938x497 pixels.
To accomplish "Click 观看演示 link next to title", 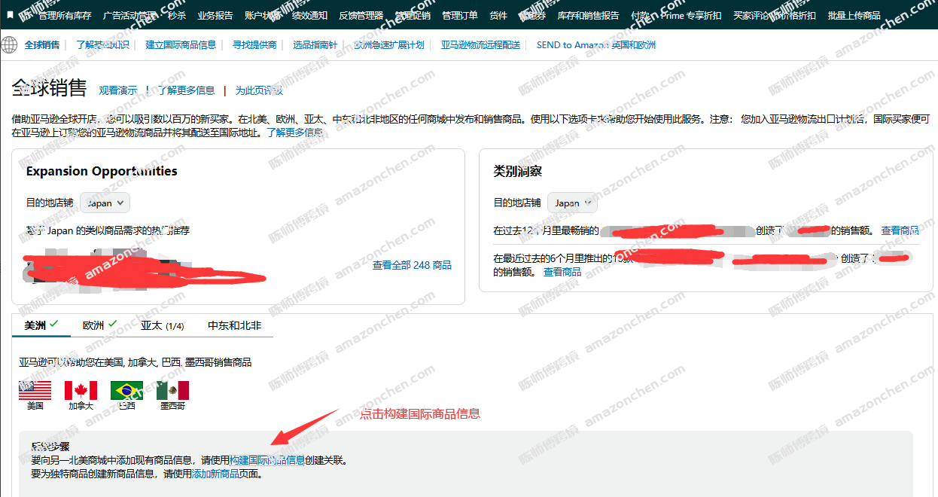I will pos(118,90).
